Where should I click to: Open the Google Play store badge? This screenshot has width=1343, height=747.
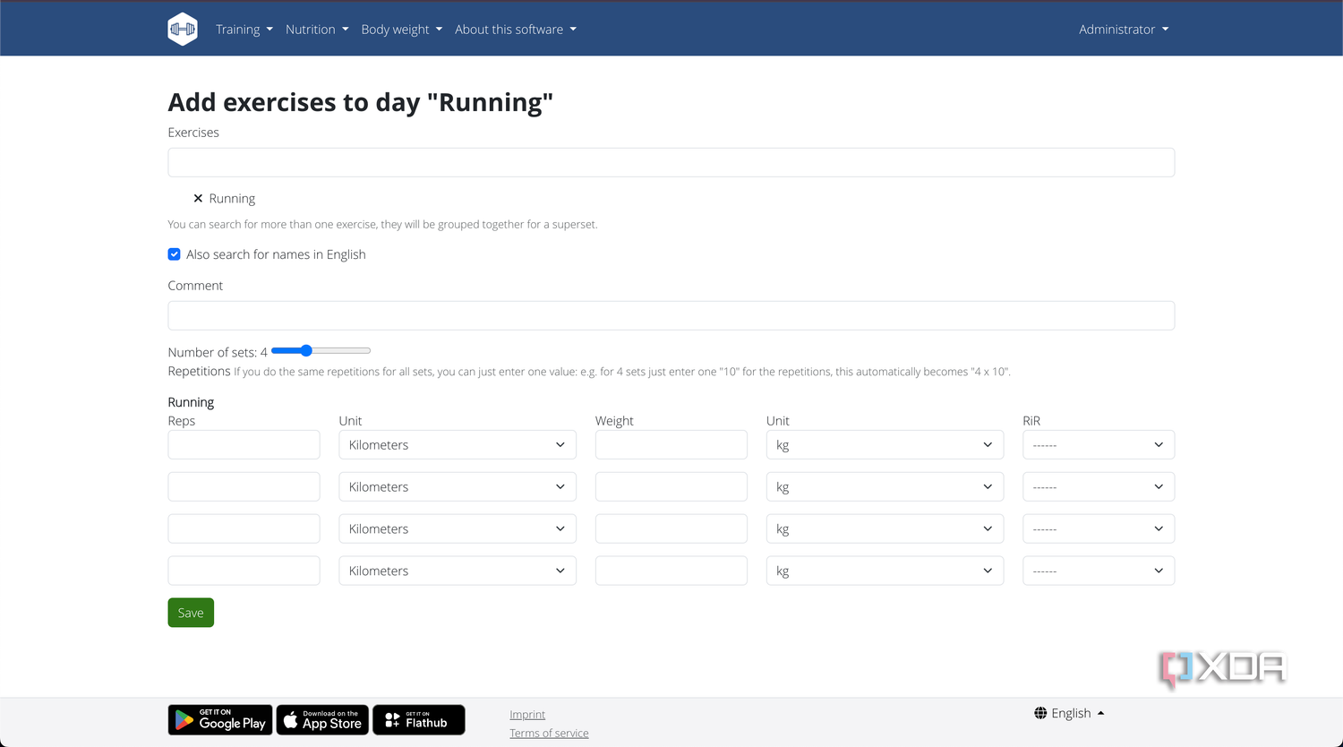[x=220, y=720]
